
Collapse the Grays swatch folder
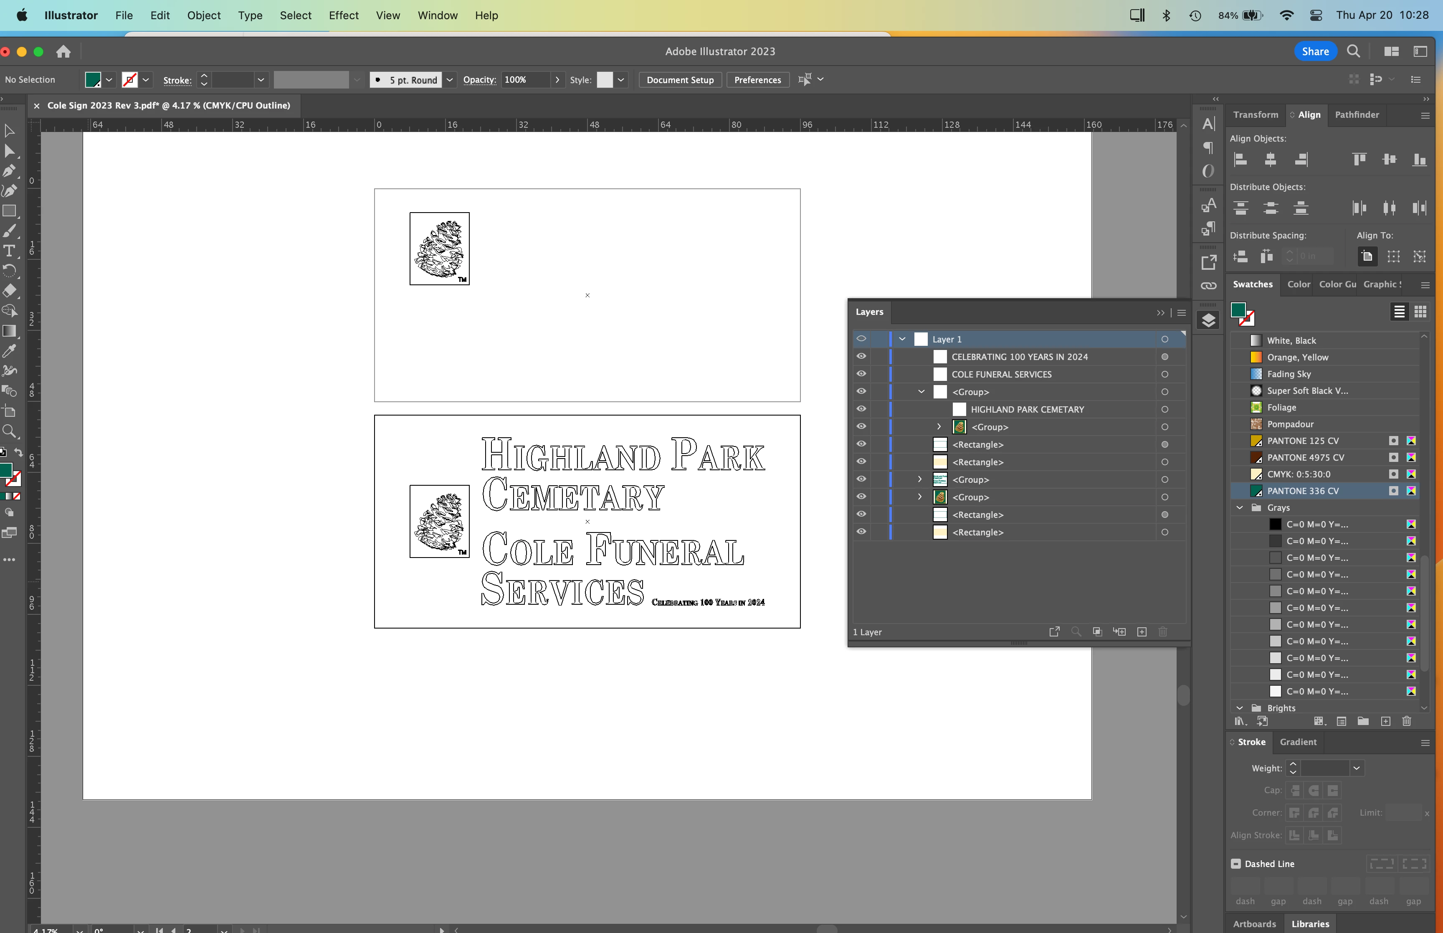tap(1240, 508)
